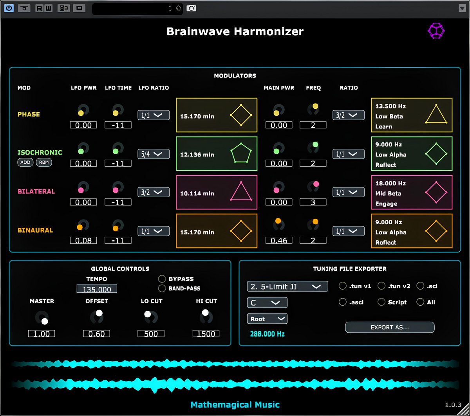Click the pink triangle shape in BILATERAL LFO box

tap(241, 192)
